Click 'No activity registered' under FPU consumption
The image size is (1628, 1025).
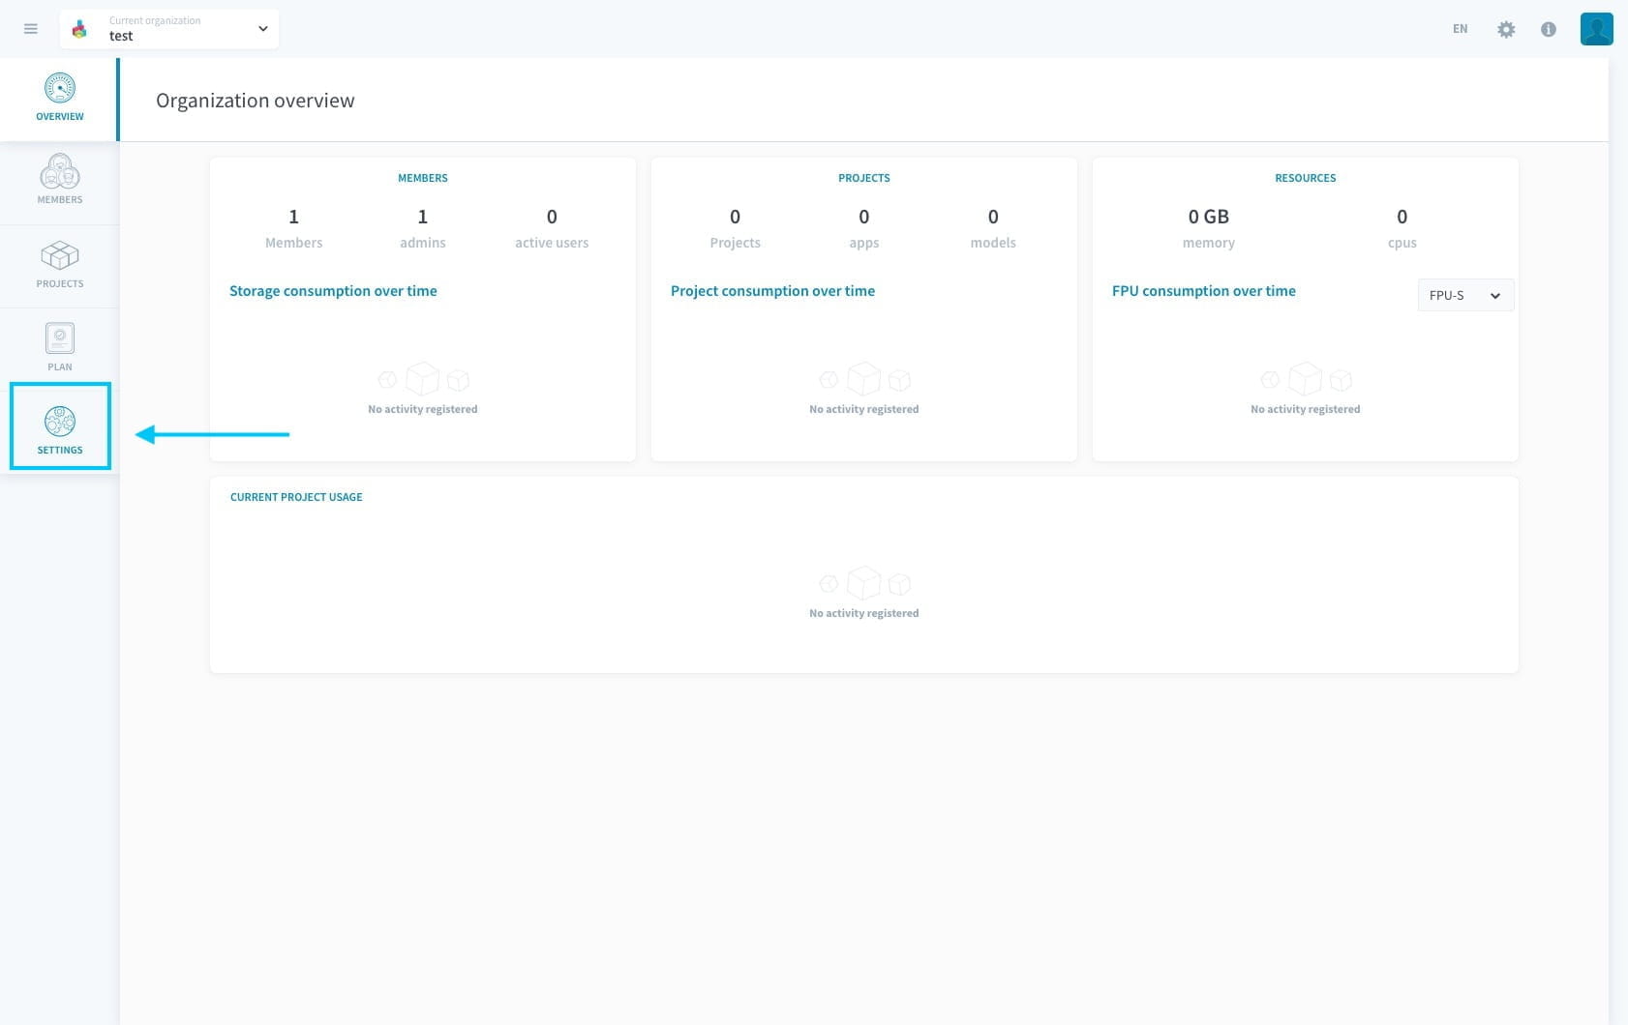(1306, 410)
